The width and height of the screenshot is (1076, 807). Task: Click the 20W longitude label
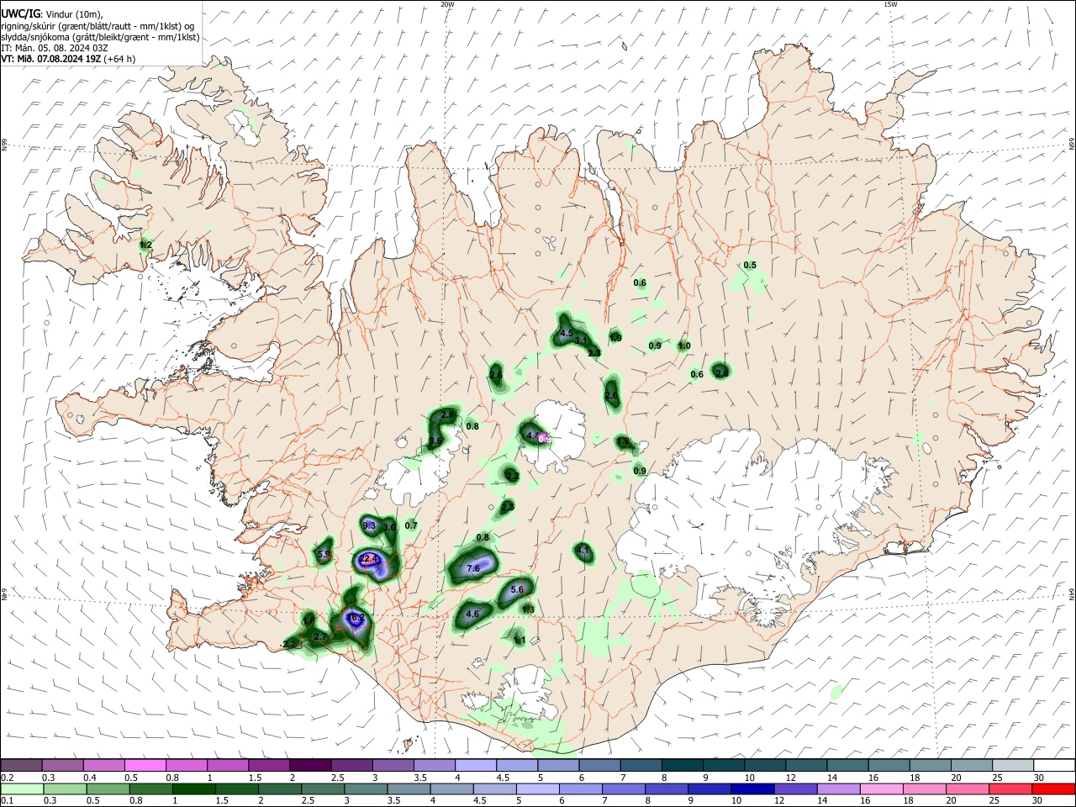pos(447,4)
